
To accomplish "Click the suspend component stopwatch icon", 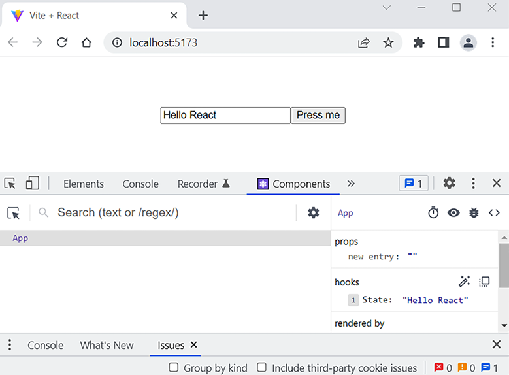I will [433, 213].
